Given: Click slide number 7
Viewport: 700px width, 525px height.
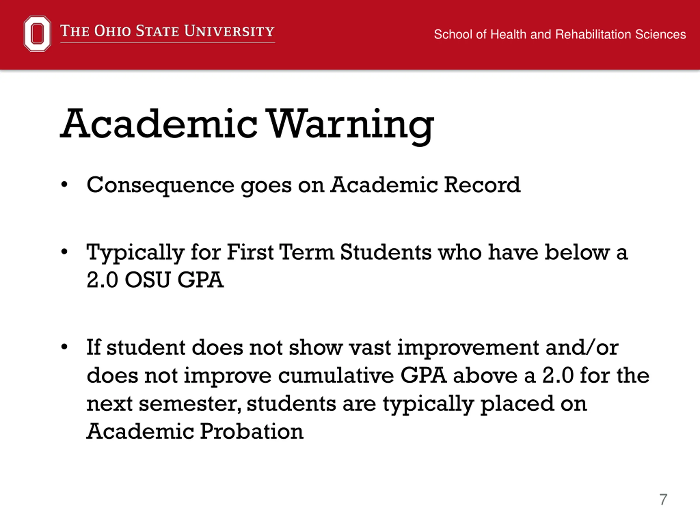Looking at the screenshot, I should [x=663, y=500].
